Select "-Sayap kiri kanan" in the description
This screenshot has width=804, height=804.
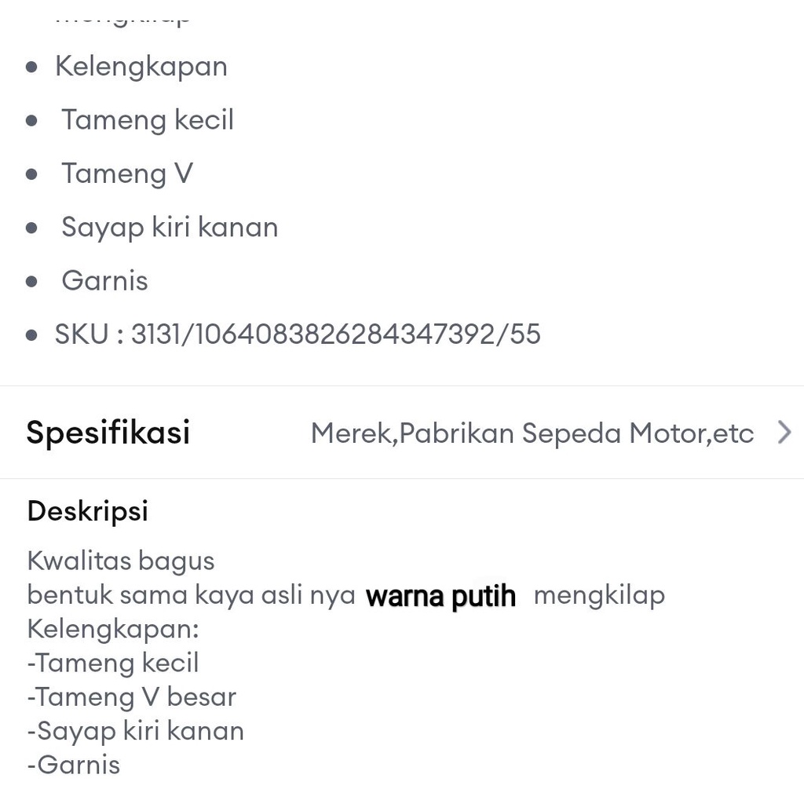tap(135, 731)
